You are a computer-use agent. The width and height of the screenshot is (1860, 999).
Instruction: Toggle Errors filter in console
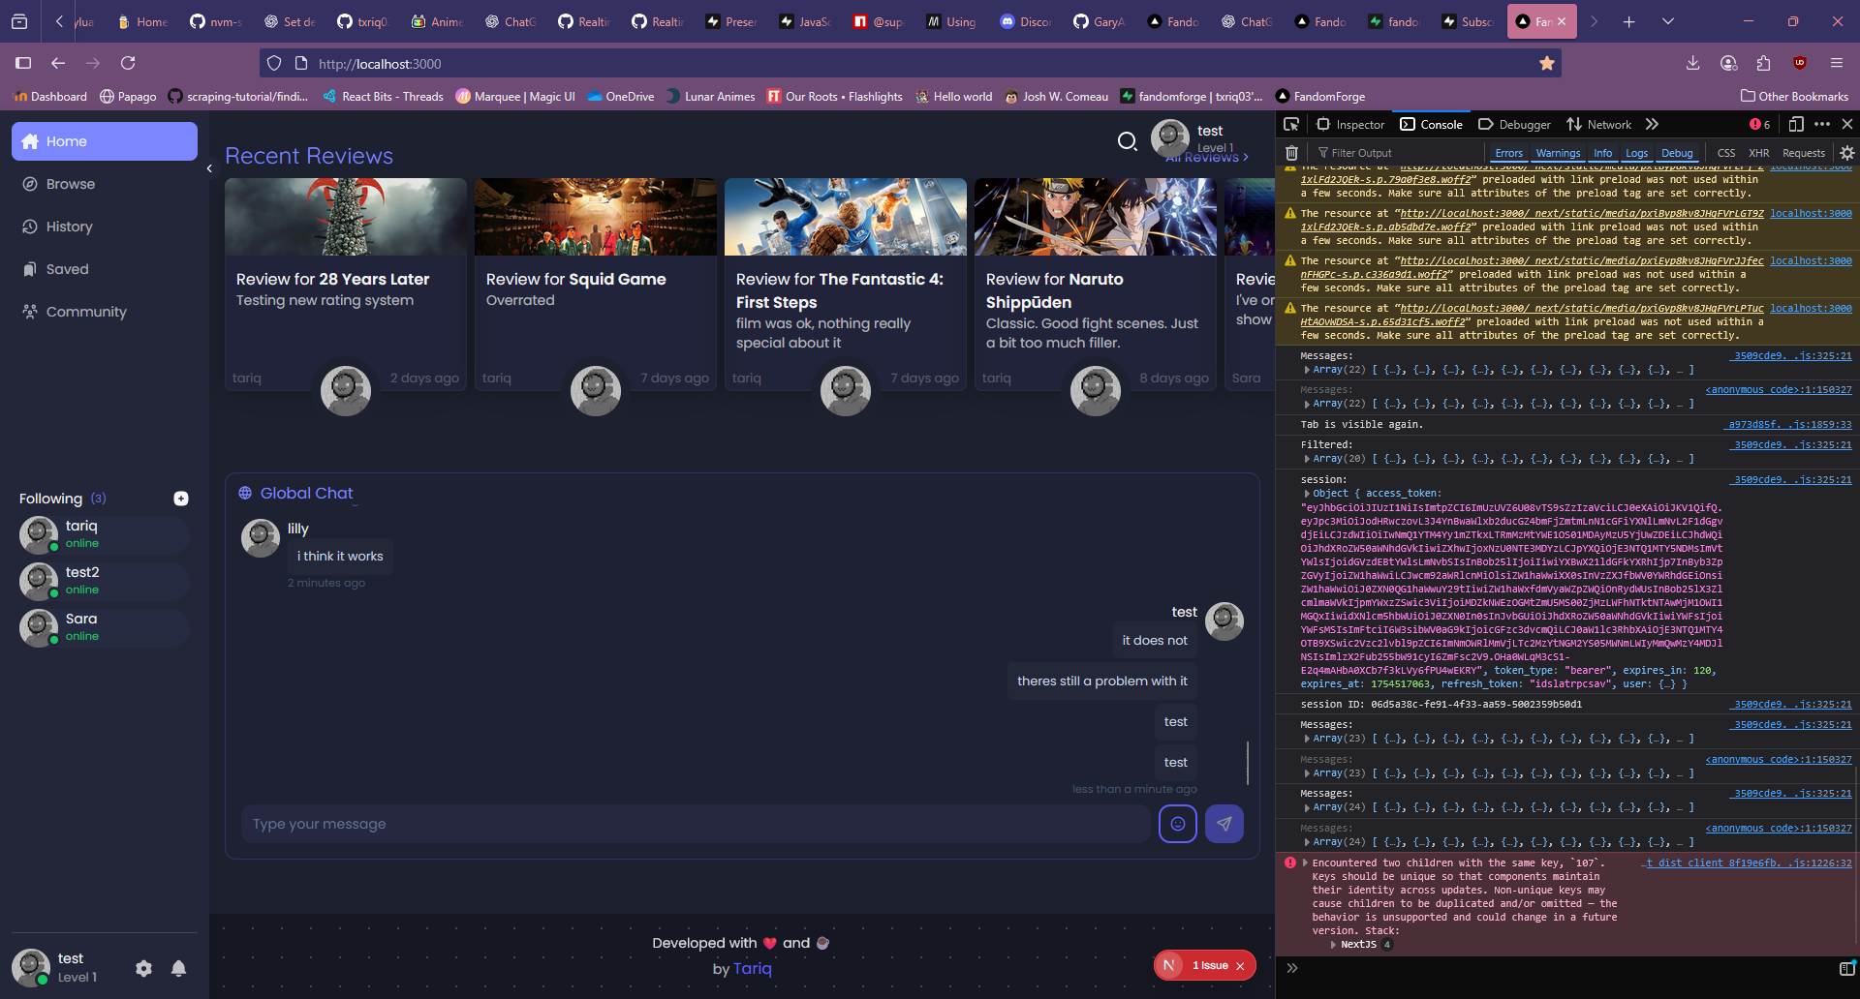tap(1508, 153)
